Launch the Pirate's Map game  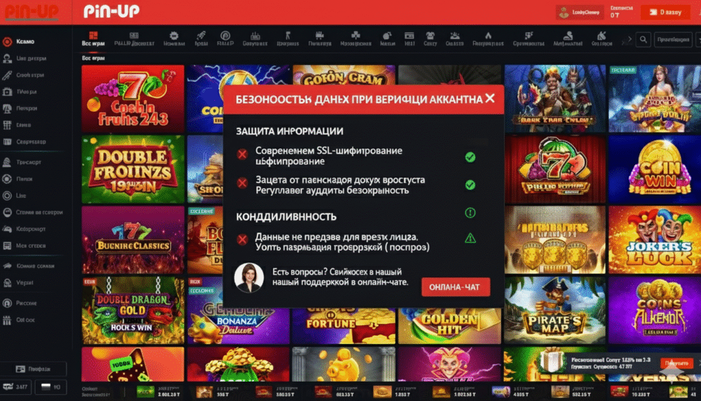(x=555, y=310)
